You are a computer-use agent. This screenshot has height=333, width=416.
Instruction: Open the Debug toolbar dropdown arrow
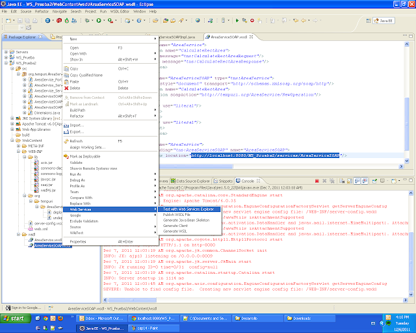pyautogui.click(x=92, y=21)
